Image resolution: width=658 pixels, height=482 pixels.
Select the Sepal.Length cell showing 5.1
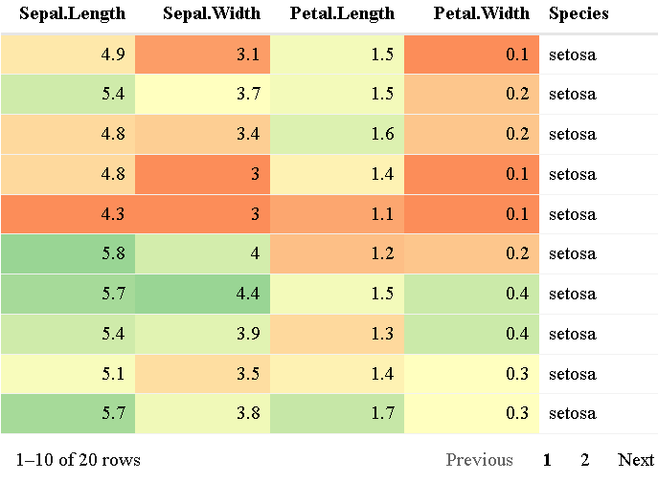pyautogui.click(x=68, y=373)
